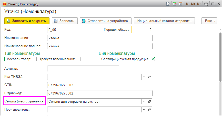Click the M+ memory add button
The image size is (222, 116).
(x=193, y=4)
